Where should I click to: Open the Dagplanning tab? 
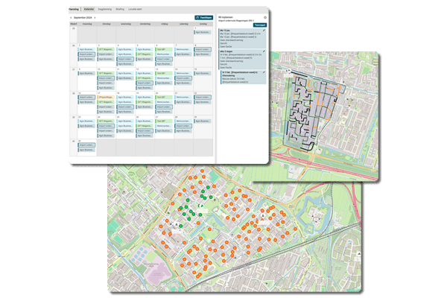pyautogui.click(x=109, y=9)
